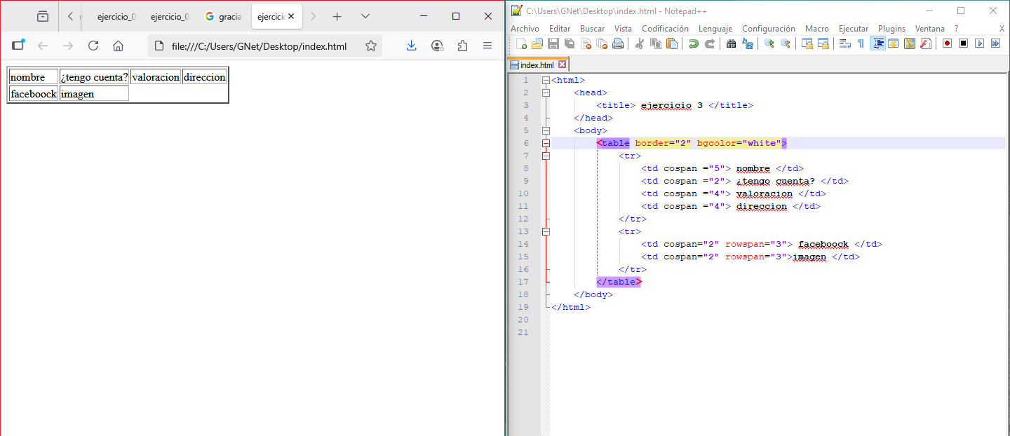Toggle show all characters pilcrow icon
This screenshot has height=436, width=1010.
point(861,43)
